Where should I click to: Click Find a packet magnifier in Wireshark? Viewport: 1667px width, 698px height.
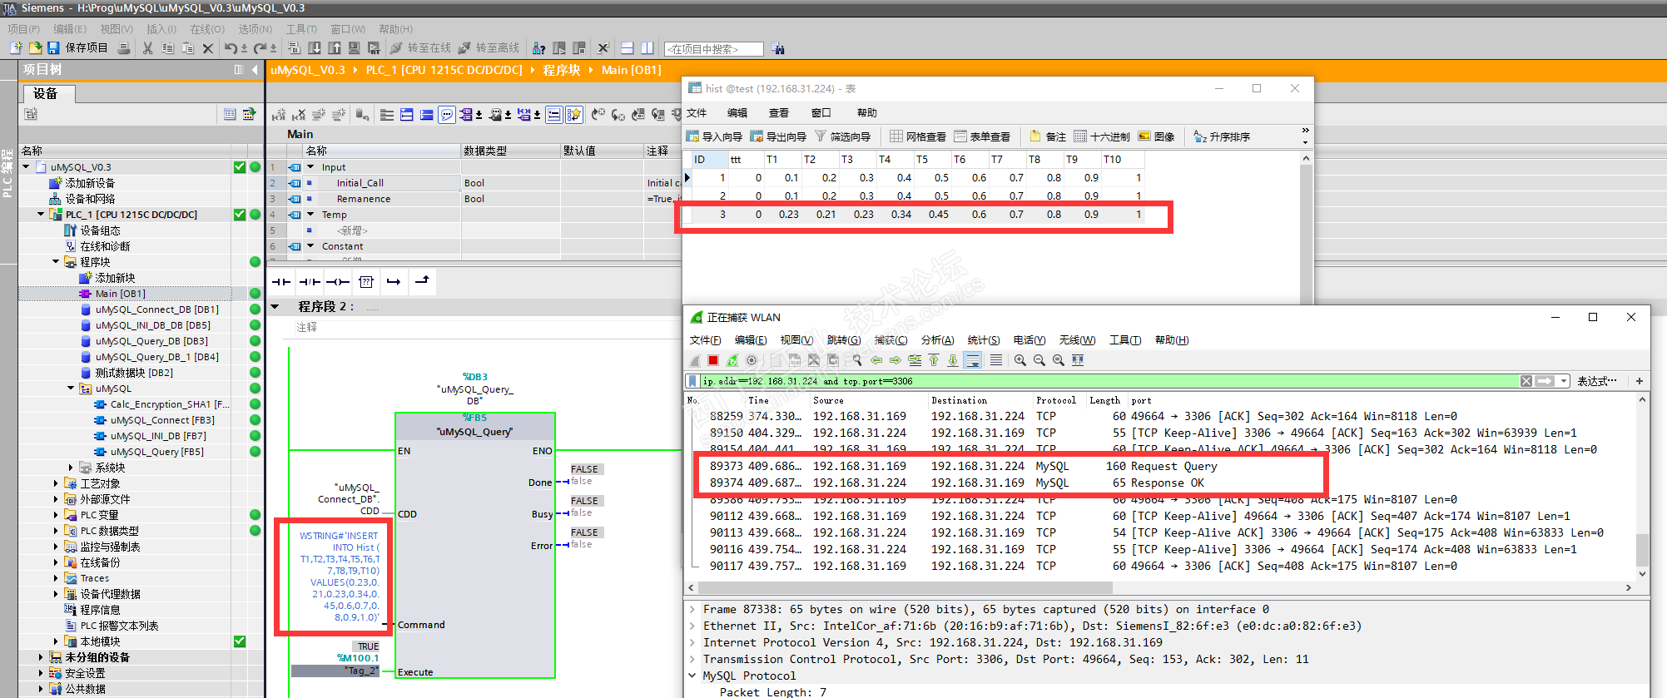click(x=856, y=360)
